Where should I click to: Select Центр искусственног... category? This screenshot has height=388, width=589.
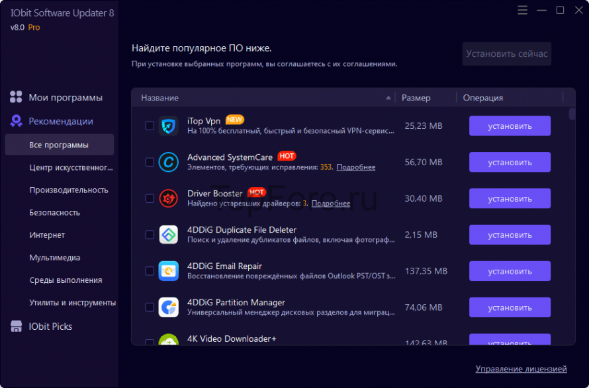coord(71,167)
